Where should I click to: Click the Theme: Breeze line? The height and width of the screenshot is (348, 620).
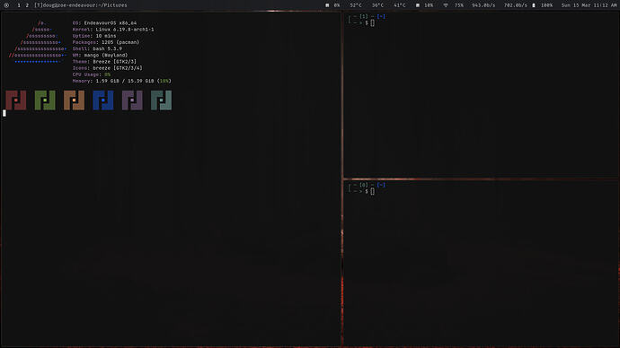tap(104, 62)
